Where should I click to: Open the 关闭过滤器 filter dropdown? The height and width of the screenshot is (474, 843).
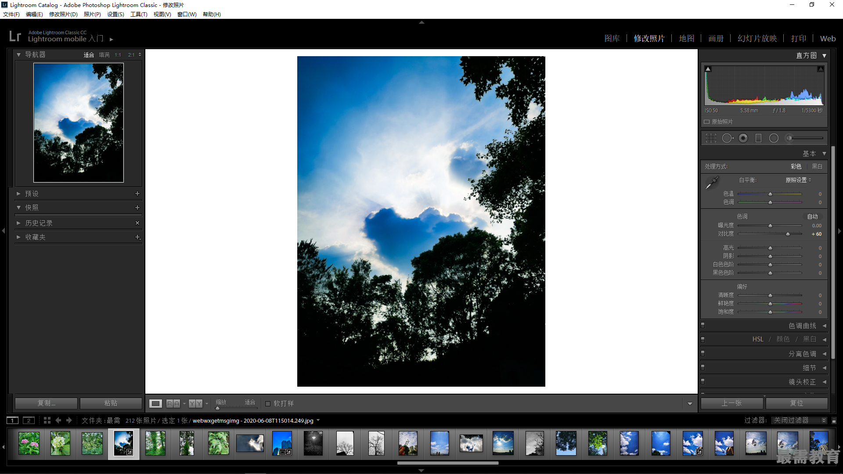[800, 420]
